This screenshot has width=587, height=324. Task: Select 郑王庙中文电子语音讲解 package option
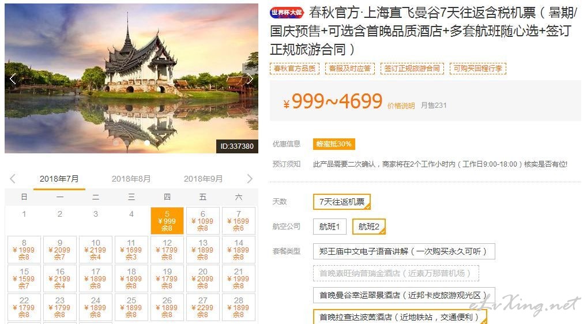pos(404,251)
